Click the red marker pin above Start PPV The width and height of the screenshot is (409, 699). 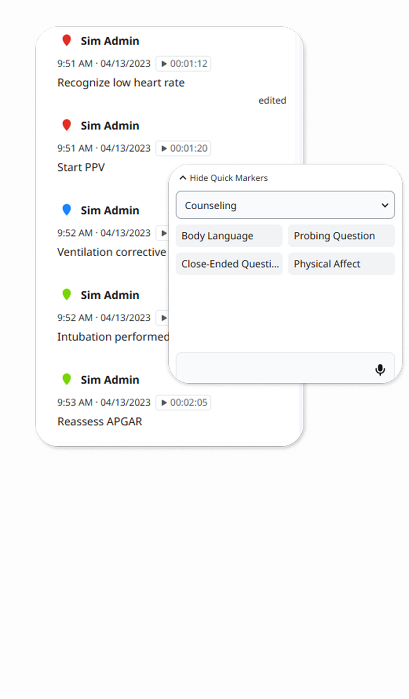click(x=67, y=125)
